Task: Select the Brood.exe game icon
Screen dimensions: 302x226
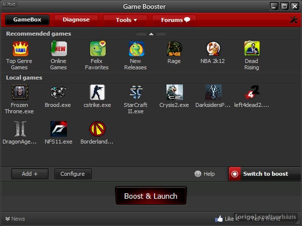Action: click(59, 92)
